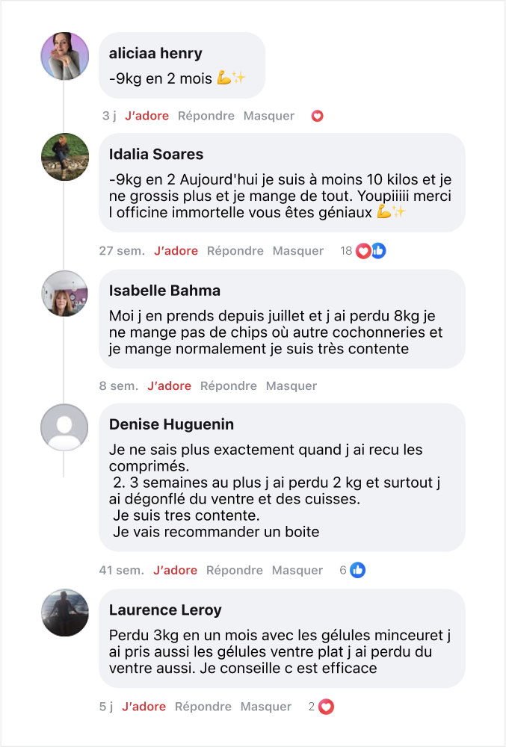Viewport: 506px width, 747px height.
Task: Click Masquer under Laurence Leroy's comment
Action: click(x=266, y=707)
